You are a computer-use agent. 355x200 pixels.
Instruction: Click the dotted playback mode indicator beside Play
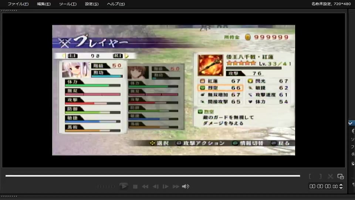click(106, 186)
